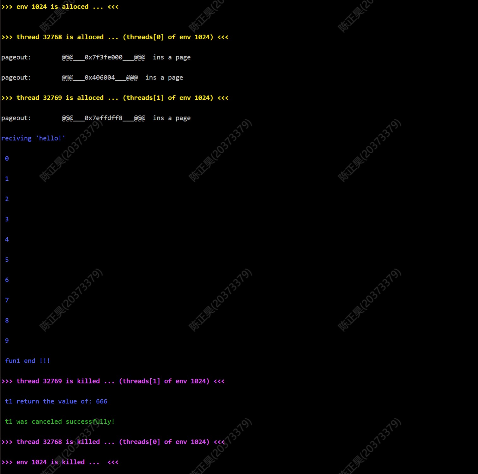Click the "reciving 'hello!'" output line
Viewport: 478px width, 474px height.
pos(33,138)
